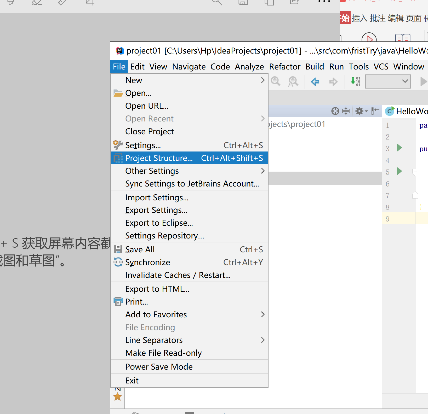This screenshot has width=428, height=414.
Task: Select the File Encoding entry
Action: click(x=190, y=327)
